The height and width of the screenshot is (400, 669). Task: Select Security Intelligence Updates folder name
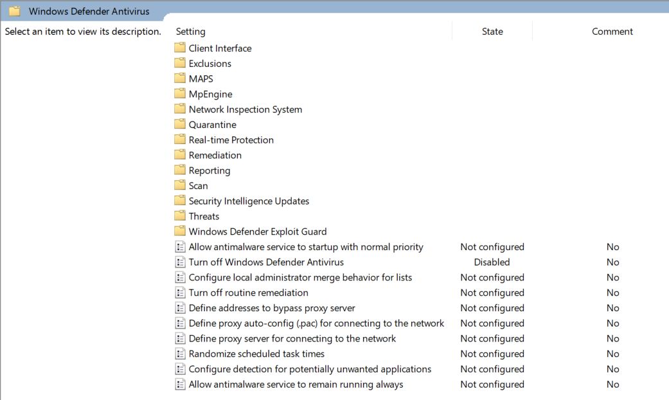click(249, 201)
